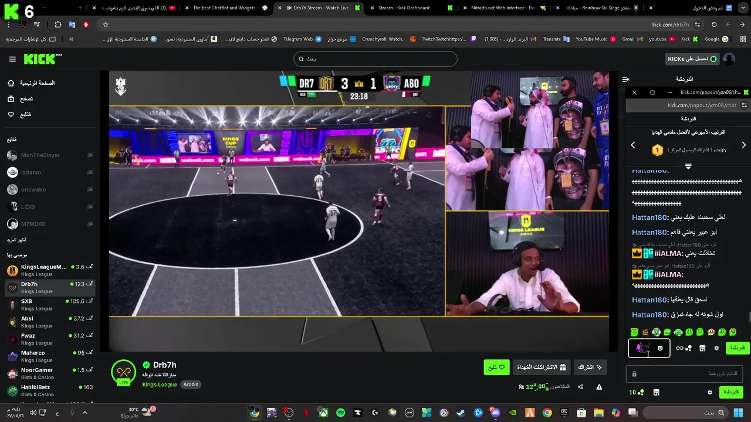This screenshot has width=751, height=422.
Task: Collapse the gifter leaderboard with the handle
Action: [688, 166]
